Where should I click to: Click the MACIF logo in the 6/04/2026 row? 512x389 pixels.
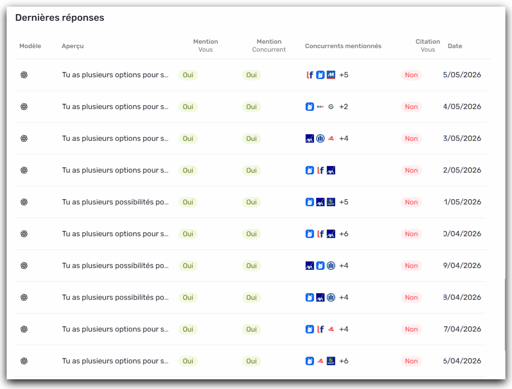tap(331, 361)
